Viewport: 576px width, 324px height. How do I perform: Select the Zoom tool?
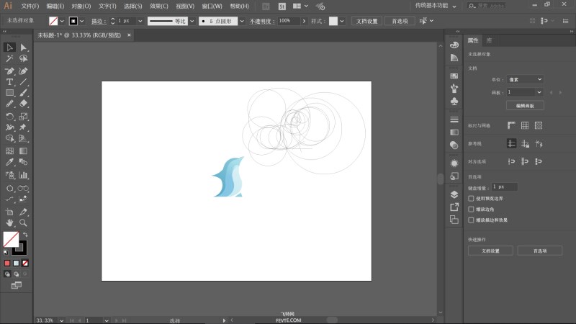pyautogui.click(x=23, y=222)
